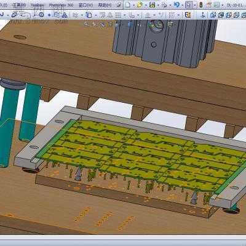The height and width of the screenshot is (246, 246).
Task: Open the Options icon
Action: 216,4
